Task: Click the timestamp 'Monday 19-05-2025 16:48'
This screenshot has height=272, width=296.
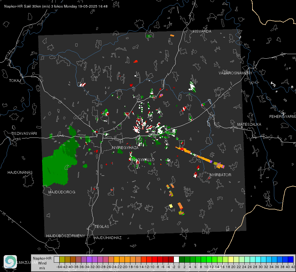Action: point(86,6)
